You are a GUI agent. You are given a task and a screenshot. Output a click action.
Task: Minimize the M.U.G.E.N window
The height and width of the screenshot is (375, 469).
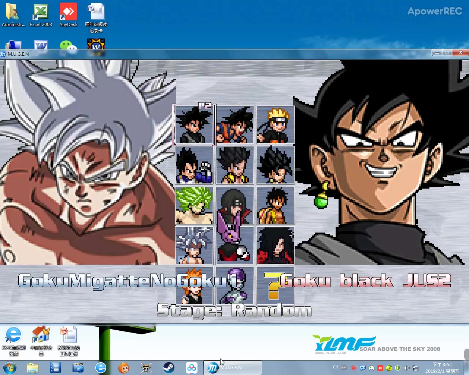point(437,53)
